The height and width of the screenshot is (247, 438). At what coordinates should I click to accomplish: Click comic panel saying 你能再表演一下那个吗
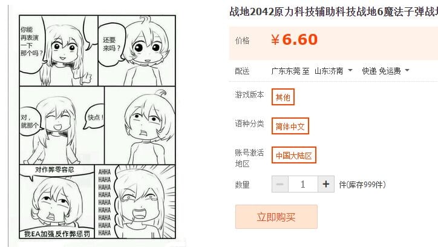point(59,51)
